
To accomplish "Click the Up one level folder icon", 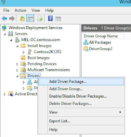I will [x=22, y=18].
